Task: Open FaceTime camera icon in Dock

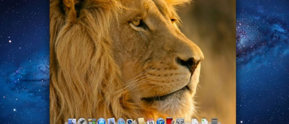Action: [131, 122]
